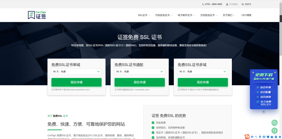Open the WeChat floating contact button
The image size is (282, 139).
274,123
